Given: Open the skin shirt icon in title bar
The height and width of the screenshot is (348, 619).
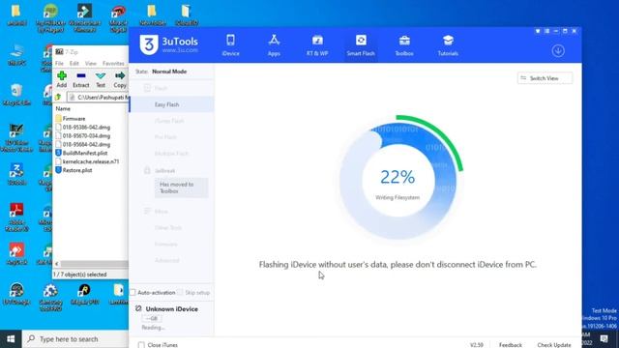Looking at the screenshot, I should click(x=538, y=31).
